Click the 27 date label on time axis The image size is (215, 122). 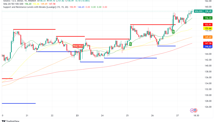point(177,115)
